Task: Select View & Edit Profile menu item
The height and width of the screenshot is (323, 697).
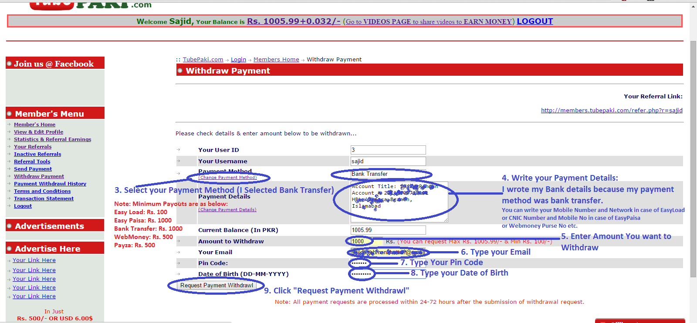Action: pyautogui.click(x=38, y=132)
